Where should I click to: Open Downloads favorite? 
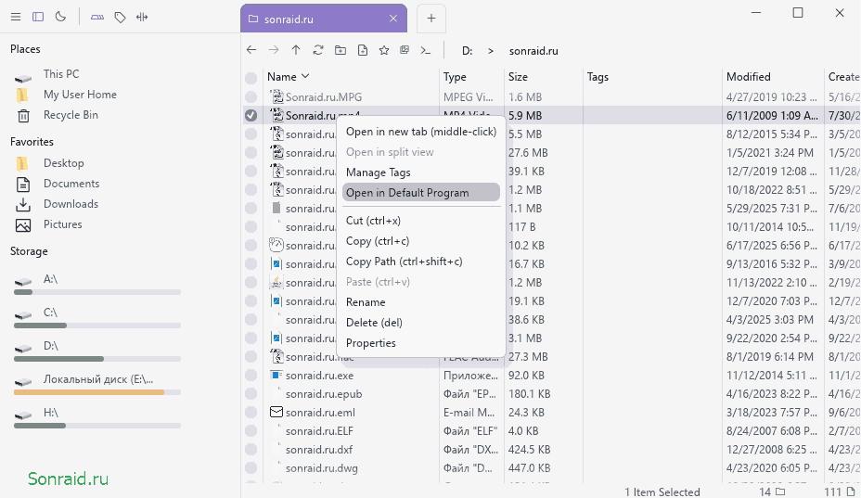[x=71, y=204]
